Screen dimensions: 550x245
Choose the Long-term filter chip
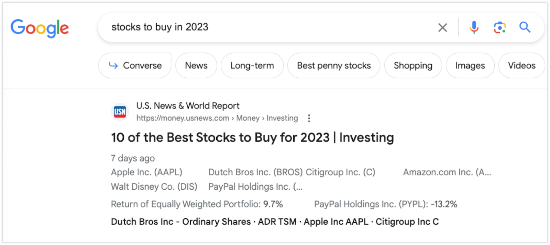click(252, 65)
